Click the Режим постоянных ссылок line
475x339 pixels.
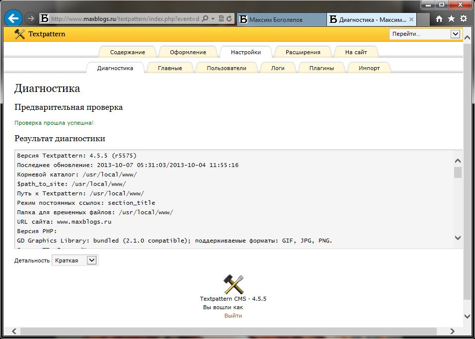(x=86, y=203)
